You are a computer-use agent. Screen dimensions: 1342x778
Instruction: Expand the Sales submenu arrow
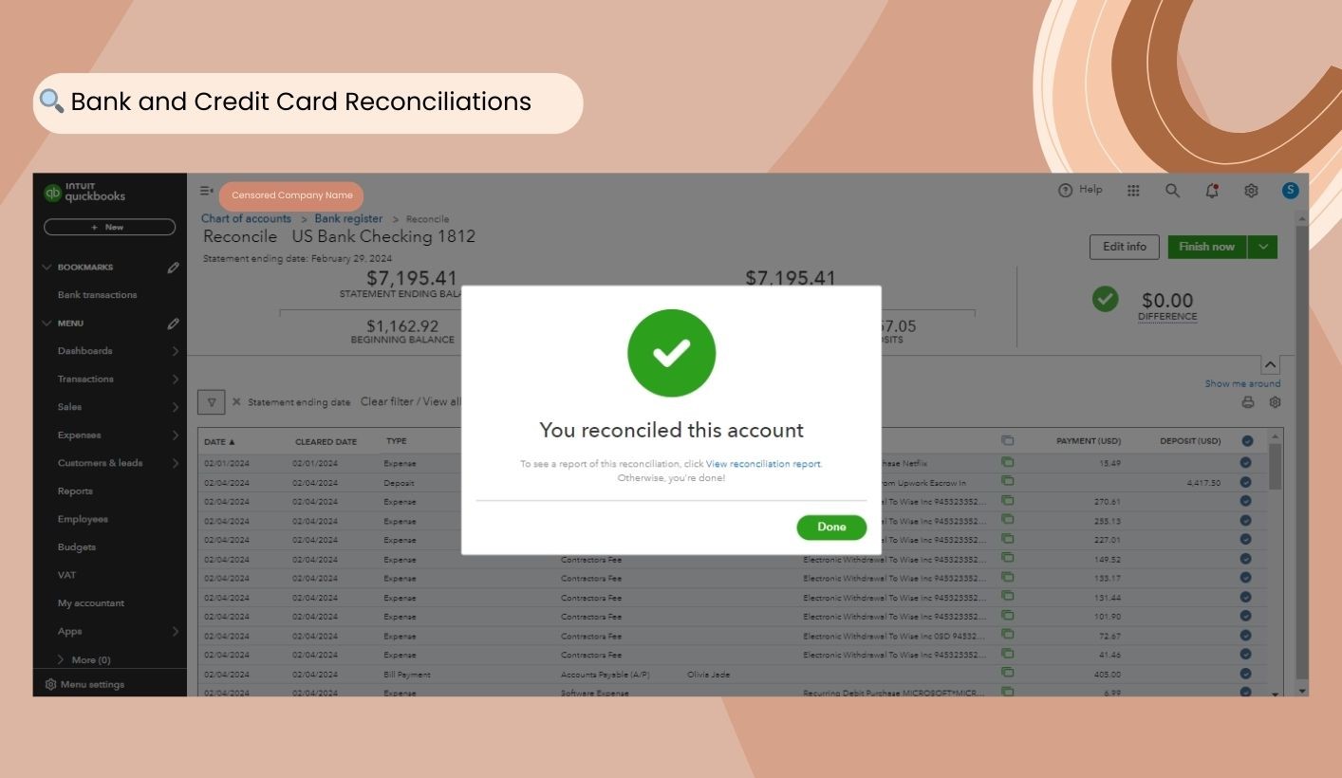[x=176, y=407]
